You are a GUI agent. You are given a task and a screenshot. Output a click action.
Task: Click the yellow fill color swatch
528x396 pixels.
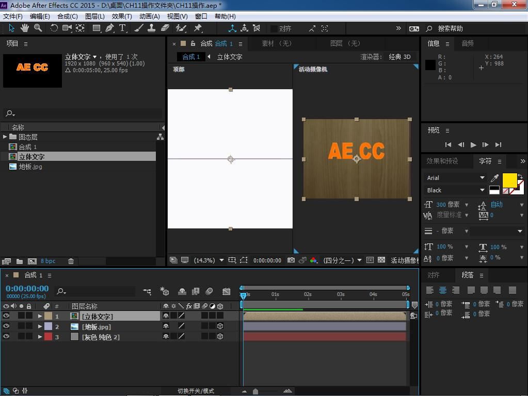tap(509, 180)
